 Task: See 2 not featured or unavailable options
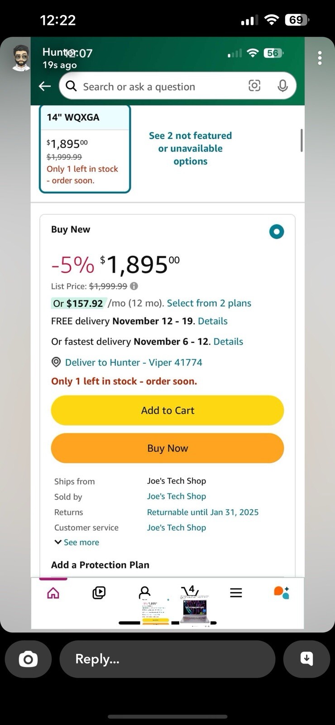(x=191, y=149)
